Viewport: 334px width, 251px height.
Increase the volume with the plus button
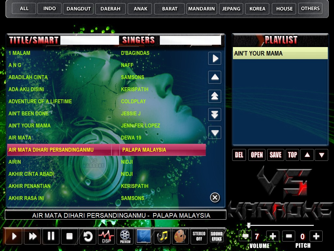(273, 236)
